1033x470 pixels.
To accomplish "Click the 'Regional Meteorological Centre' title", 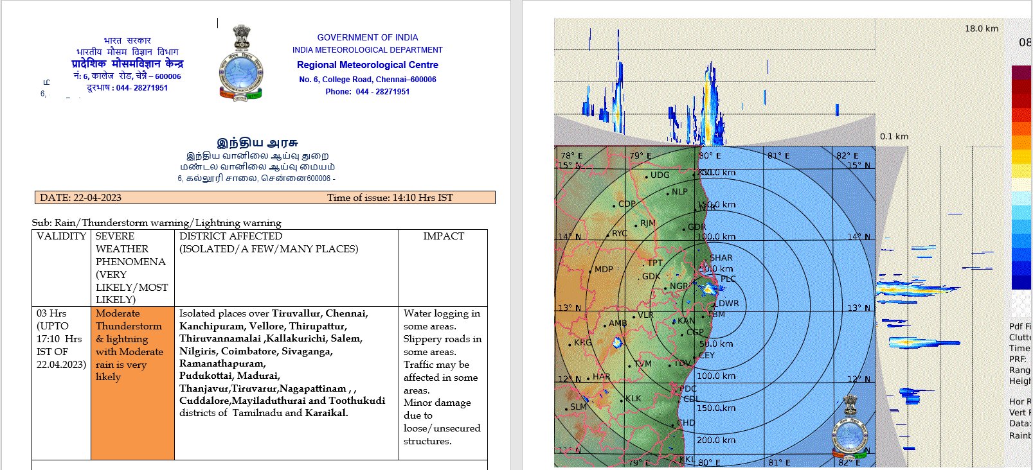I will [368, 65].
